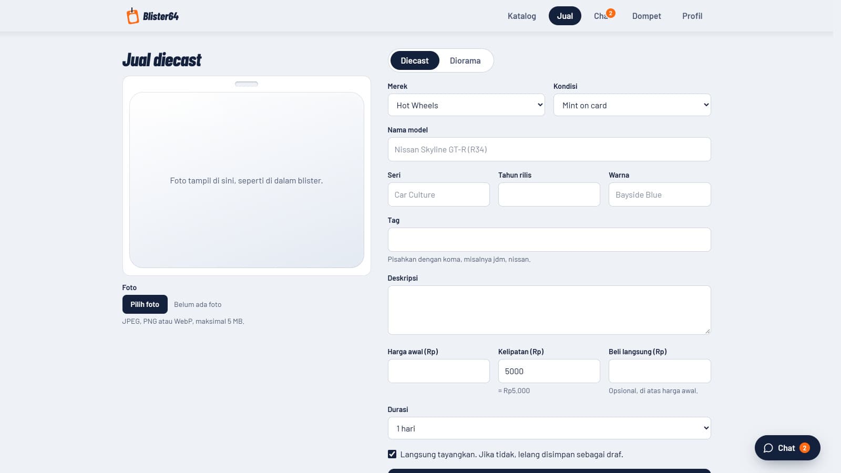The width and height of the screenshot is (841, 473).
Task: Click the Pilih foto button
Action: (x=145, y=304)
